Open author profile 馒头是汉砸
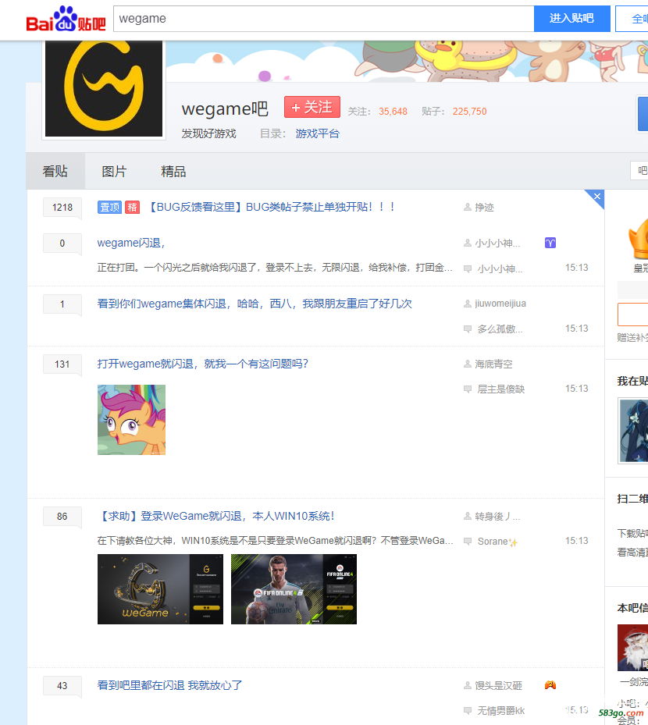The width and height of the screenshot is (648, 725). click(499, 686)
